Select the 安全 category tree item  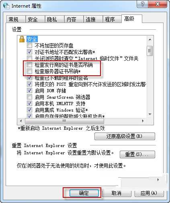tap(32, 39)
